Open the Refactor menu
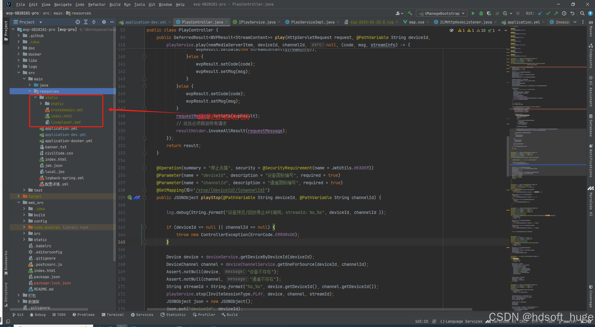The image size is (595, 327). [97, 4]
